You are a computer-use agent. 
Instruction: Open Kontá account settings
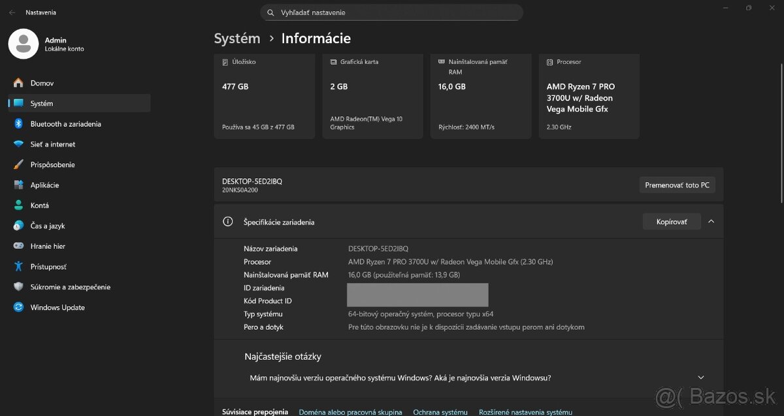tap(40, 205)
